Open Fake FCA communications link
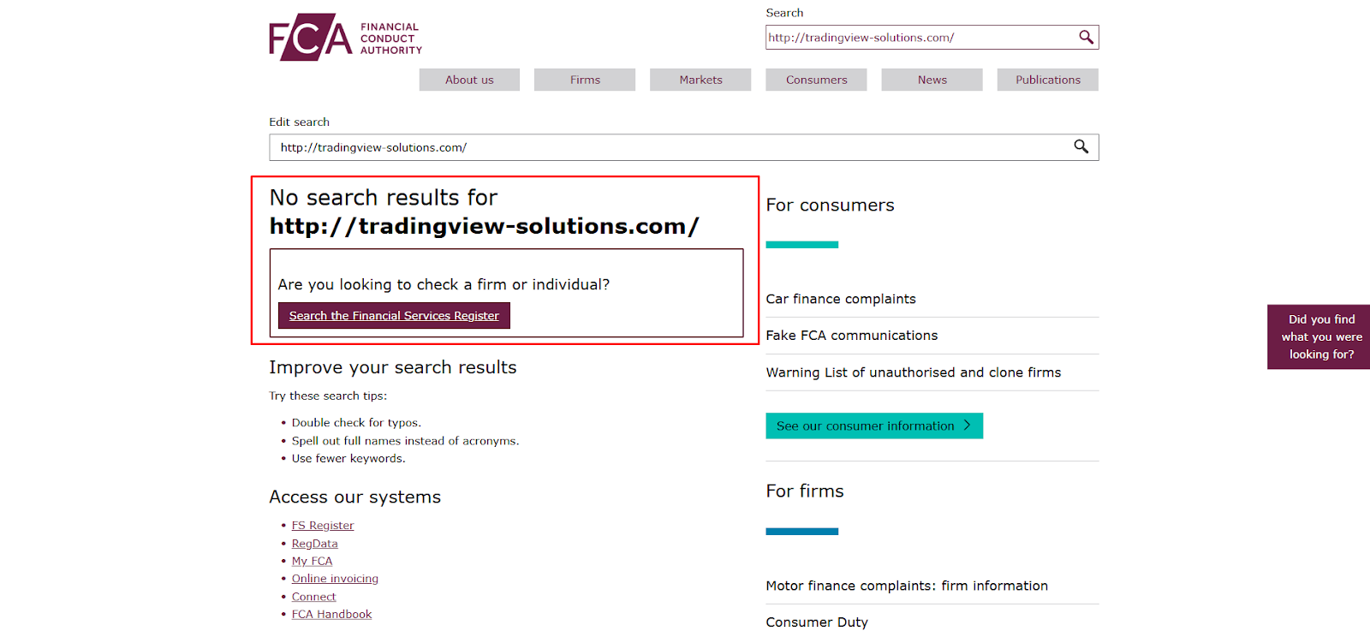The image size is (1370, 637). 851,336
